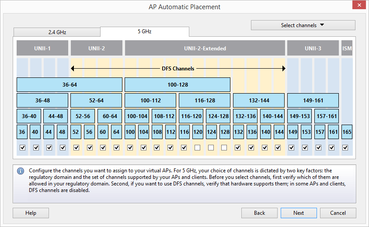Pick the 40 MHz block 124-128
Image resolution: width=369 pixels, height=227 pixels.
[x=218, y=116]
